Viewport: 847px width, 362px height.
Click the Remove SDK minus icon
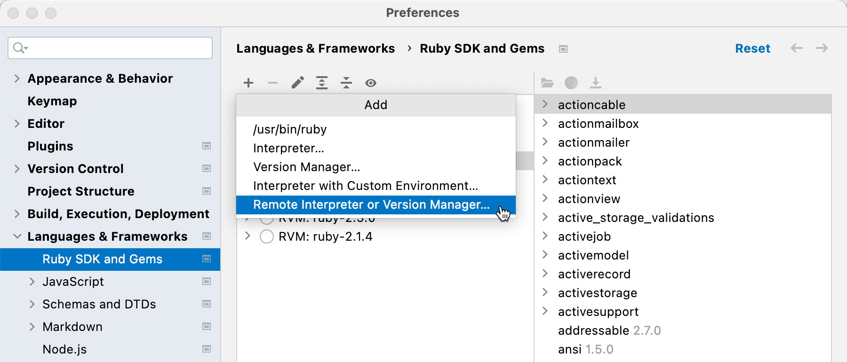(x=273, y=83)
